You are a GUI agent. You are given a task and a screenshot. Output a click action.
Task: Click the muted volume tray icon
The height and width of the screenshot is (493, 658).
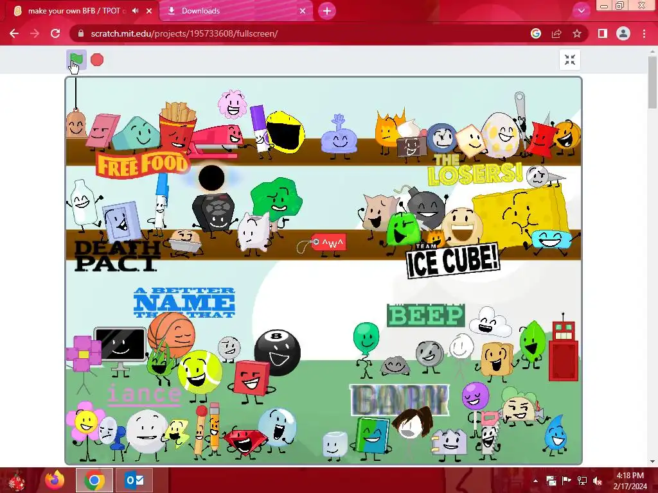click(598, 481)
